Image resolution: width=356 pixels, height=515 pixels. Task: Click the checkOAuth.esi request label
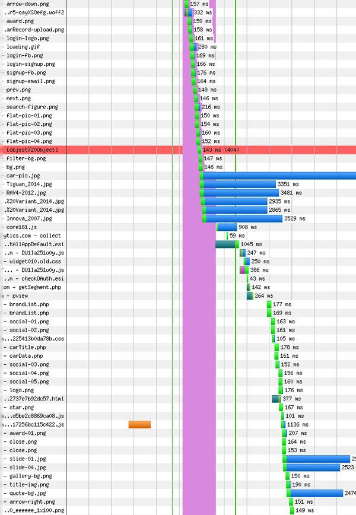tap(34, 278)
